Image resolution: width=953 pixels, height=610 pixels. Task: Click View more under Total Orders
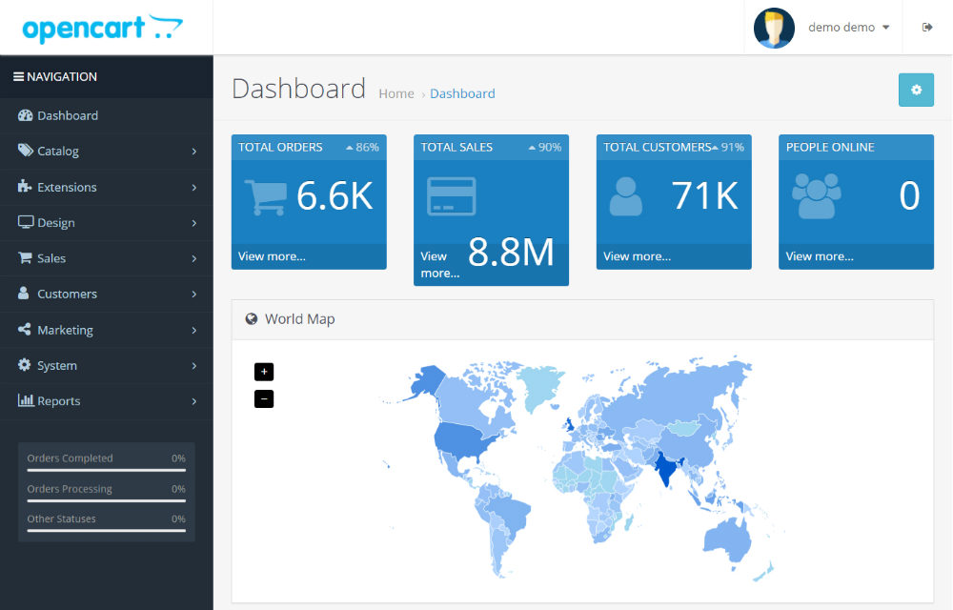tap(272, 256)
